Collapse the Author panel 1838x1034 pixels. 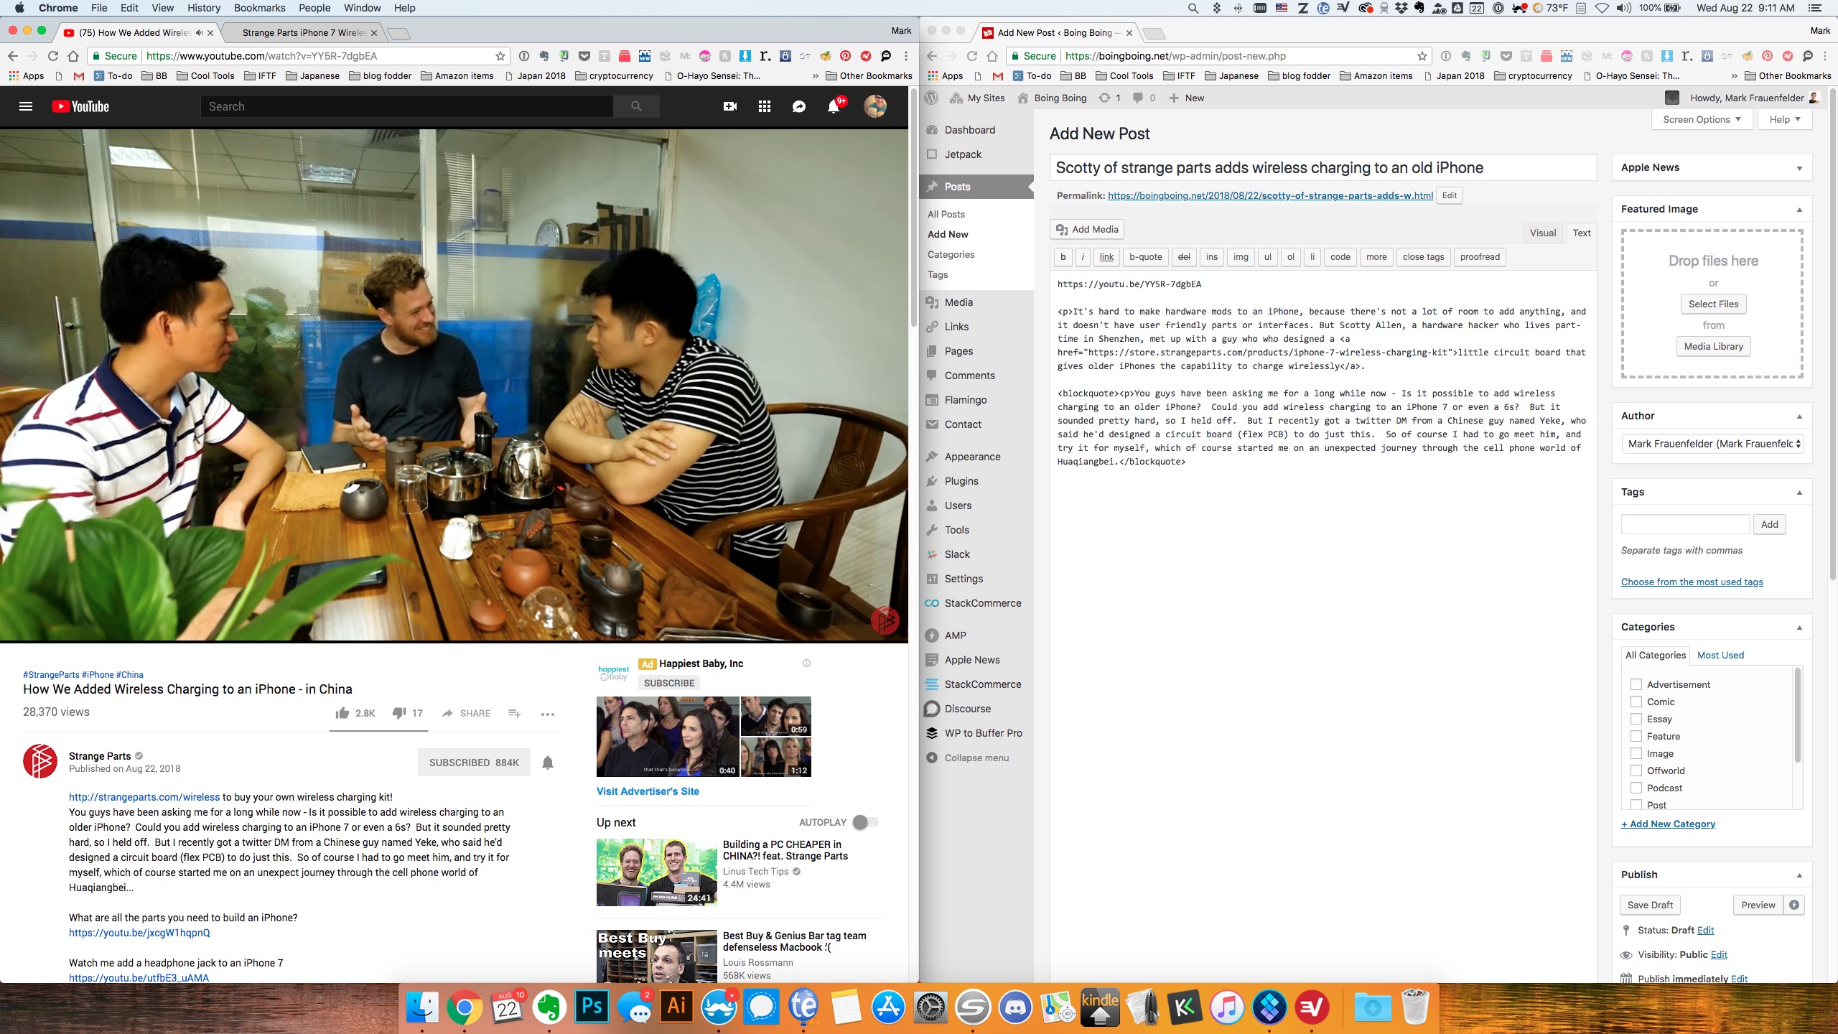click(1799, 416)
